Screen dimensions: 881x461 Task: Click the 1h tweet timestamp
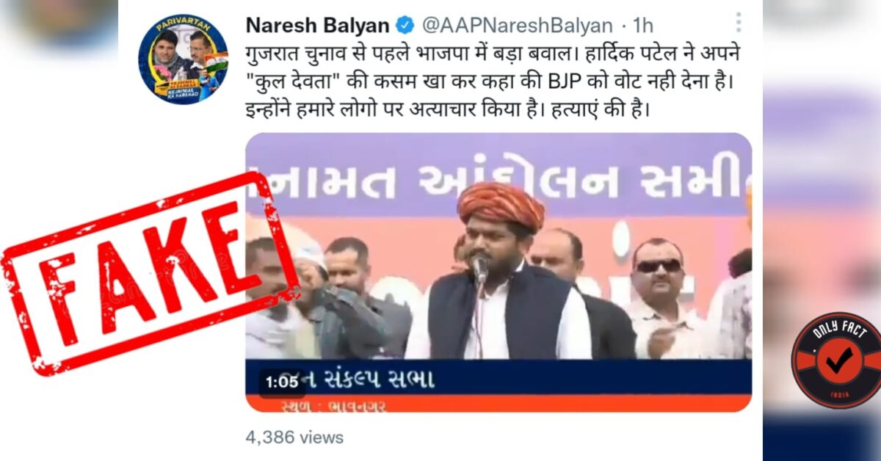pos(642,26)
